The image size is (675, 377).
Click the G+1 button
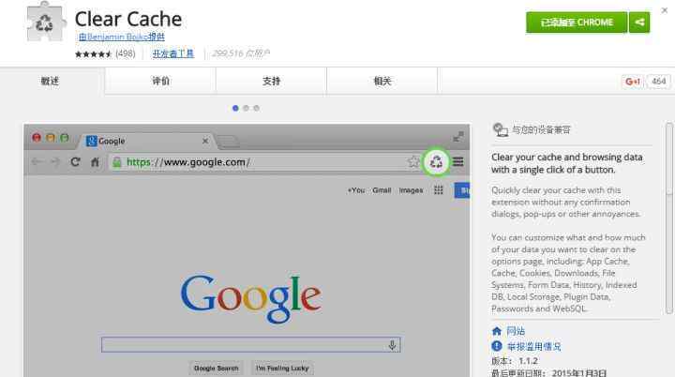(633, 82)
